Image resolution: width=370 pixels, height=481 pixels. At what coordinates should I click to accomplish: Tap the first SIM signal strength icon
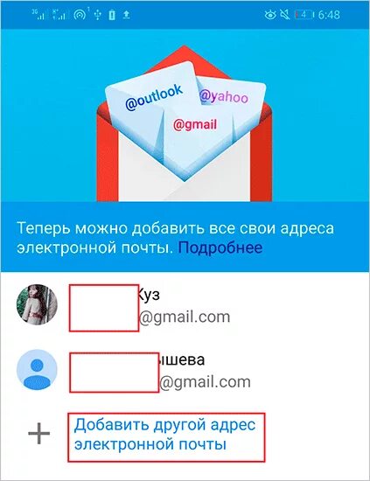(40, 14)
